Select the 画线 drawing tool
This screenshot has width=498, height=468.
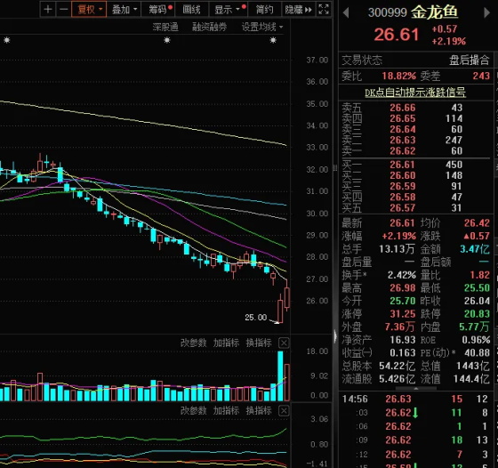click(191, 9)
